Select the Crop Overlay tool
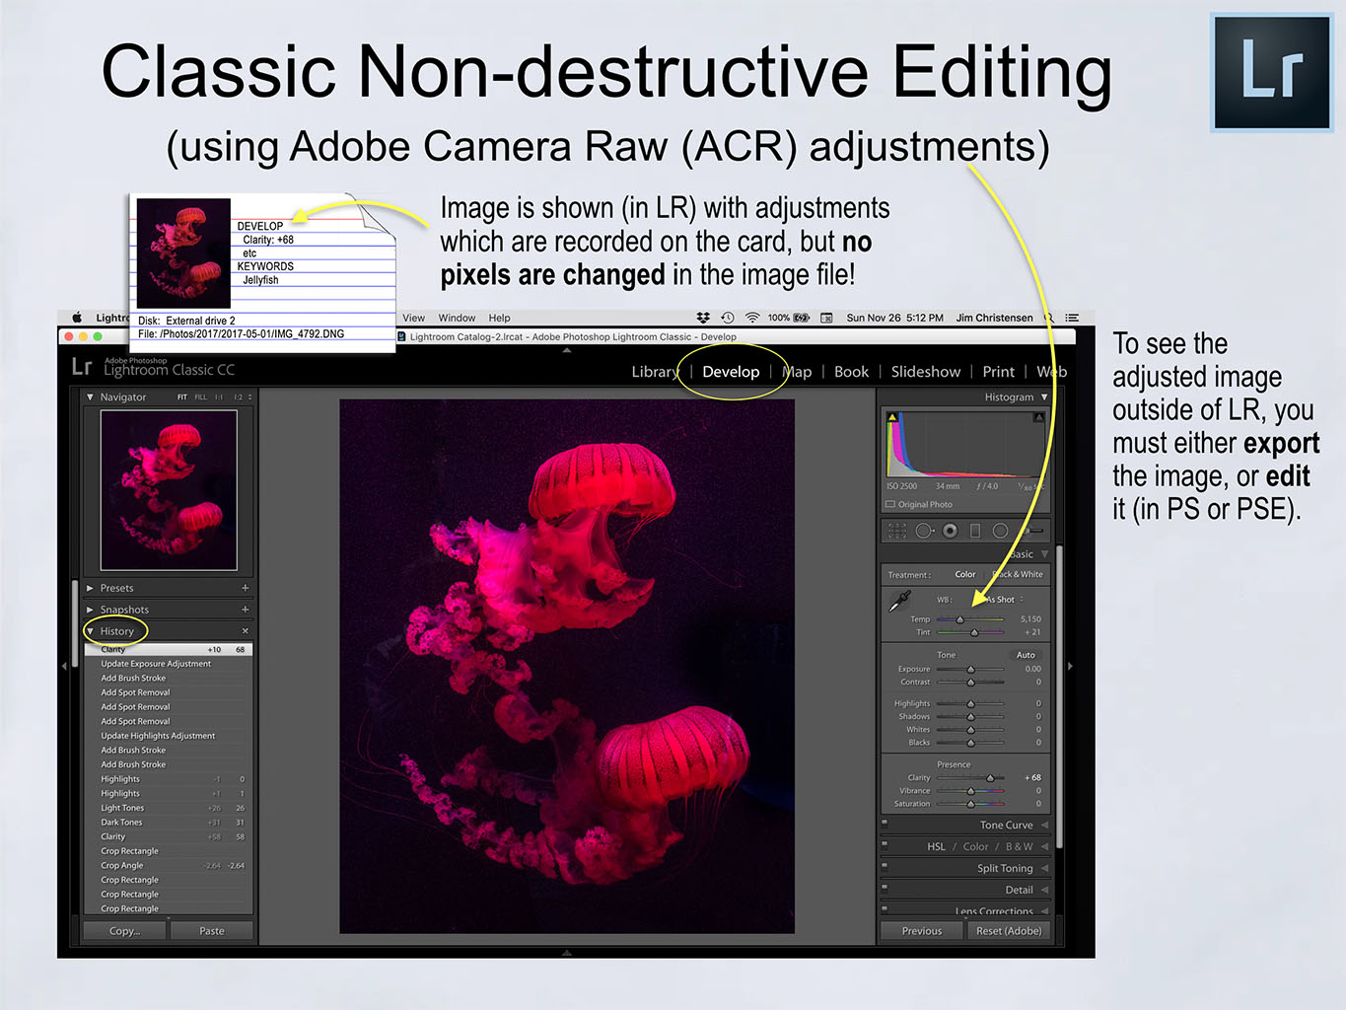The width and height of the screenshot is (1346, 1010). 896,531
